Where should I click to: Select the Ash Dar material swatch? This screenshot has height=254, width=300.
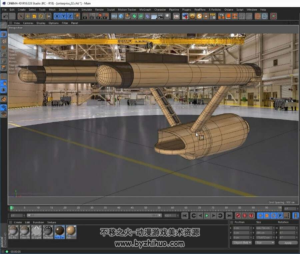pos(60,232)
